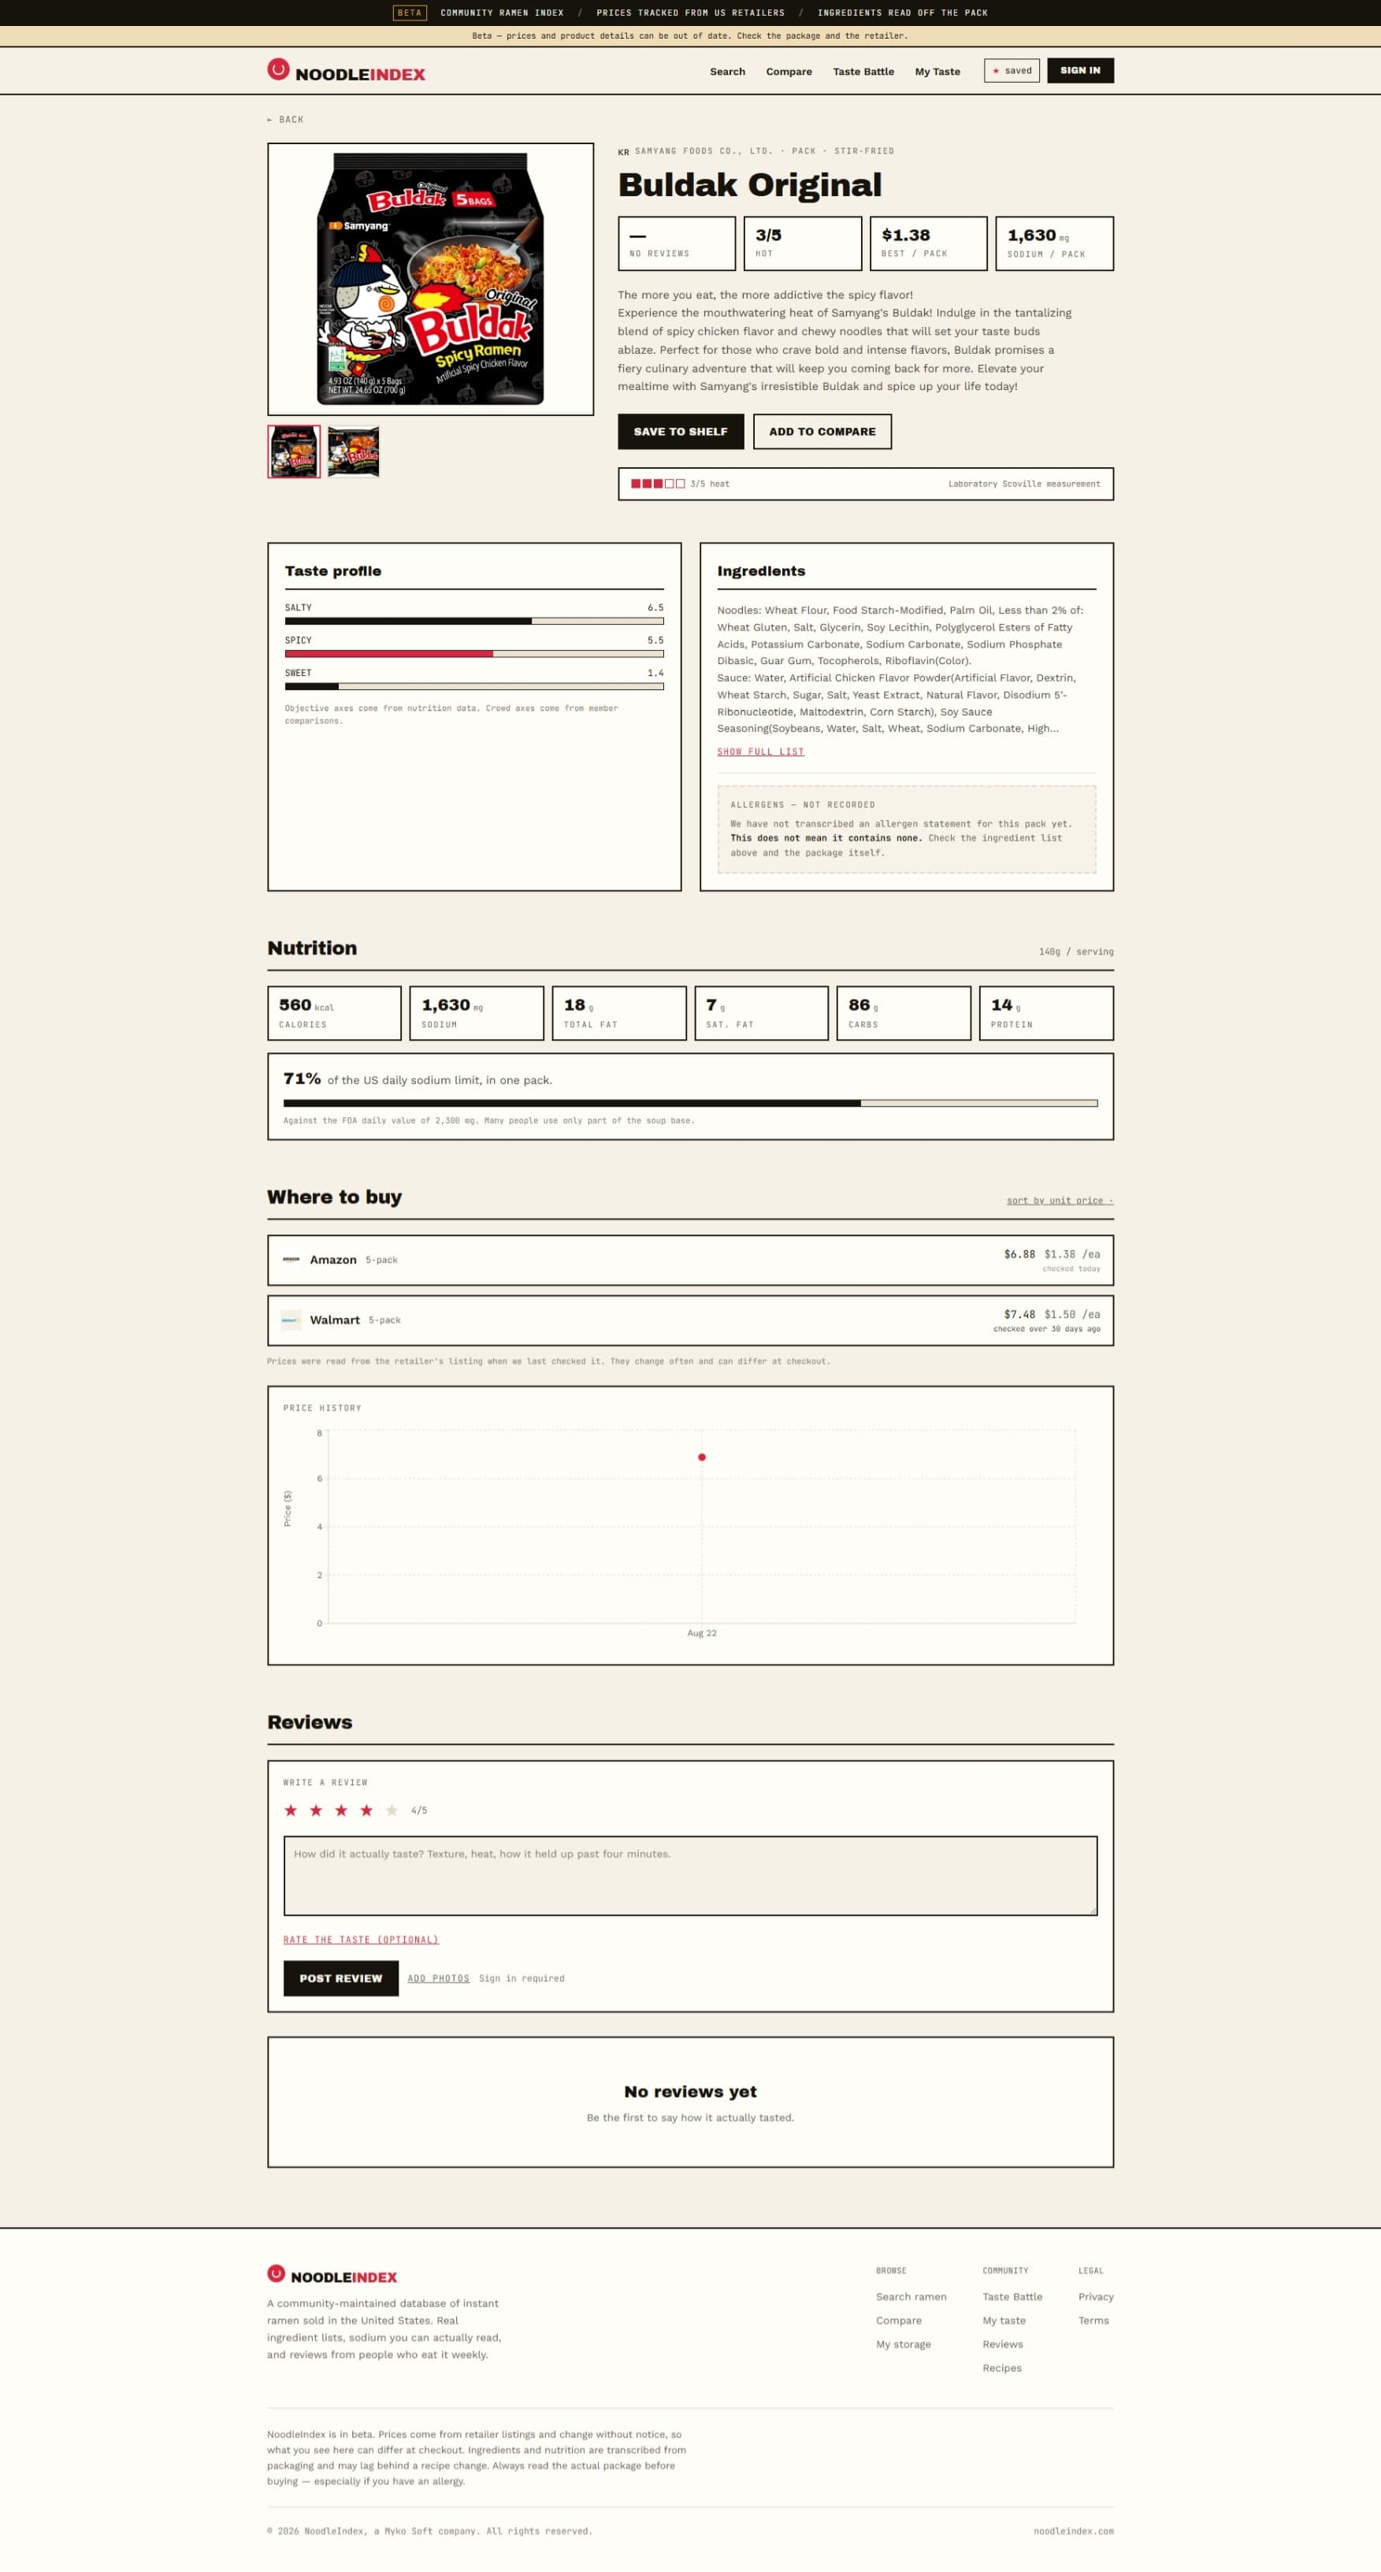Select the first product thumbnail
The height and width of the screenshot is (2572, 1381).
tap(294, 451)
